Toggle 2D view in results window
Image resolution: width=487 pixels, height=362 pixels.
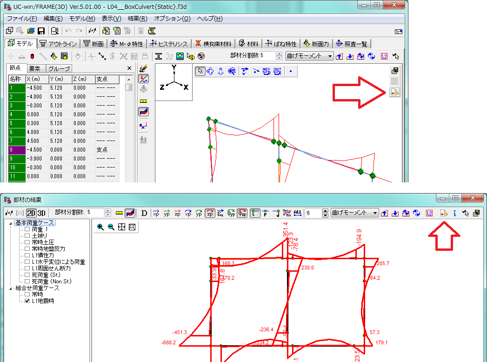click(31, 213)
